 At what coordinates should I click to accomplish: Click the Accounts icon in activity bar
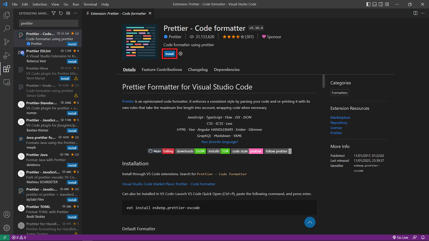click(x=7, y=215)
